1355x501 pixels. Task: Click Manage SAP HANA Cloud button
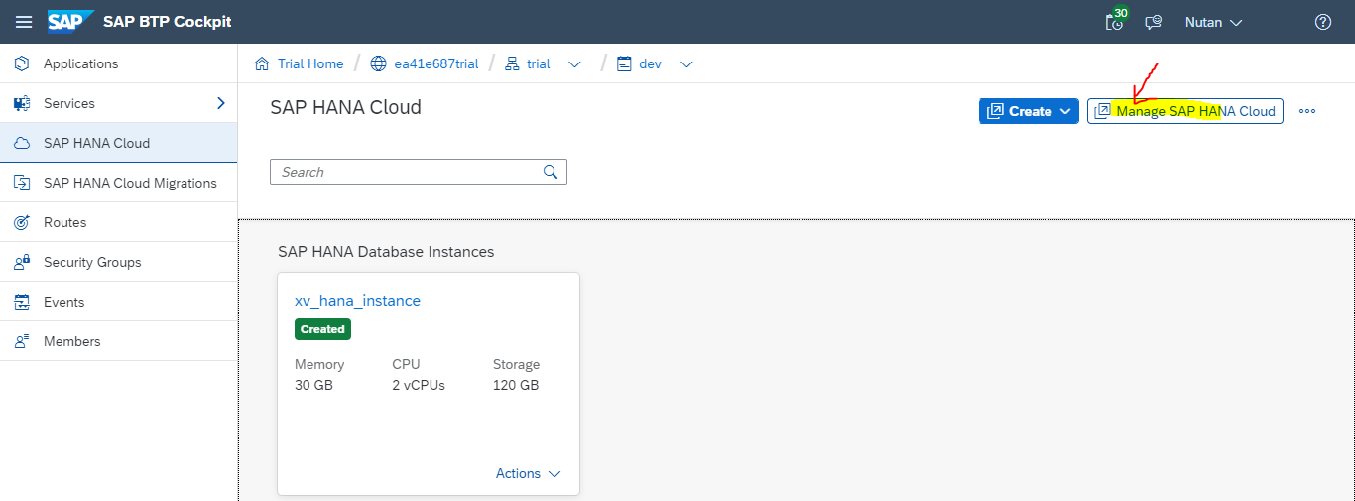pos(1185,111)
